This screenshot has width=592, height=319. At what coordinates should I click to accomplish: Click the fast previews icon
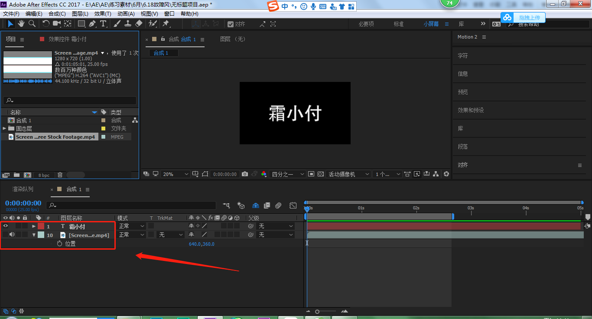[x=417, y=174]
